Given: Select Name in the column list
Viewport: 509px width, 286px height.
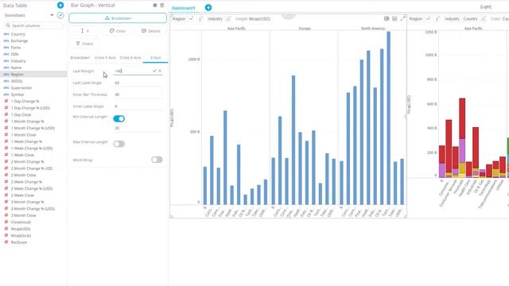Looking at the screenshot, I should click(16, 68).
